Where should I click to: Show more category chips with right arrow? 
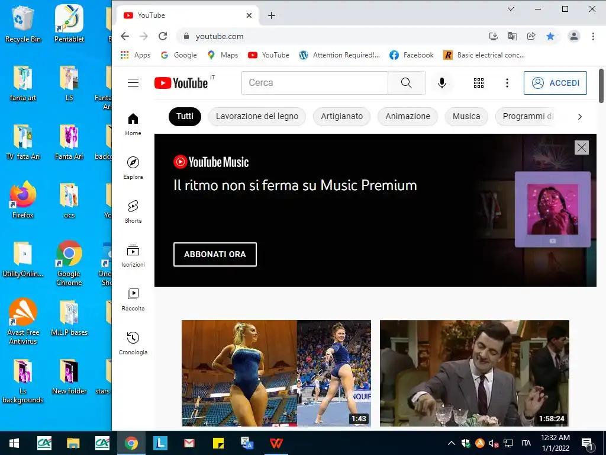579,117
